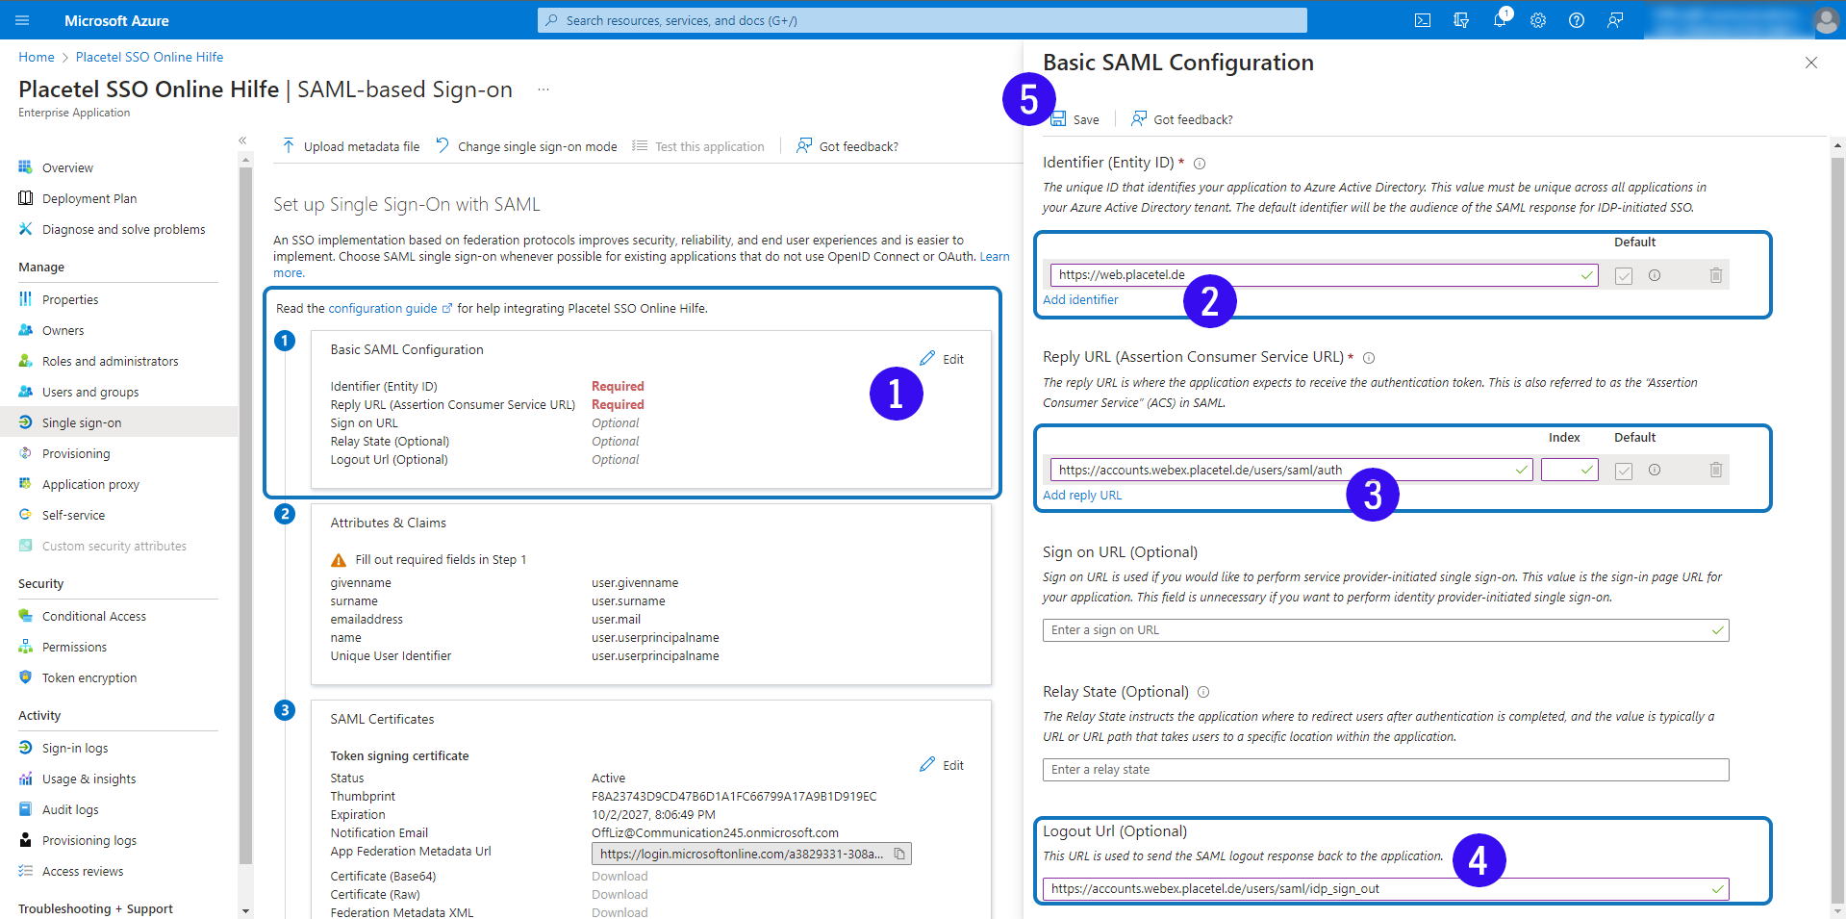Click the pencil Edit icon for Basic SAML Configuration

[x=927, y=358]
